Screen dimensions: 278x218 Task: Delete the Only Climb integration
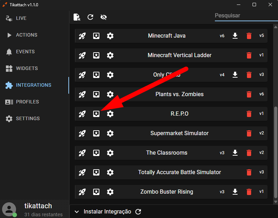click(x=249, y=75)
